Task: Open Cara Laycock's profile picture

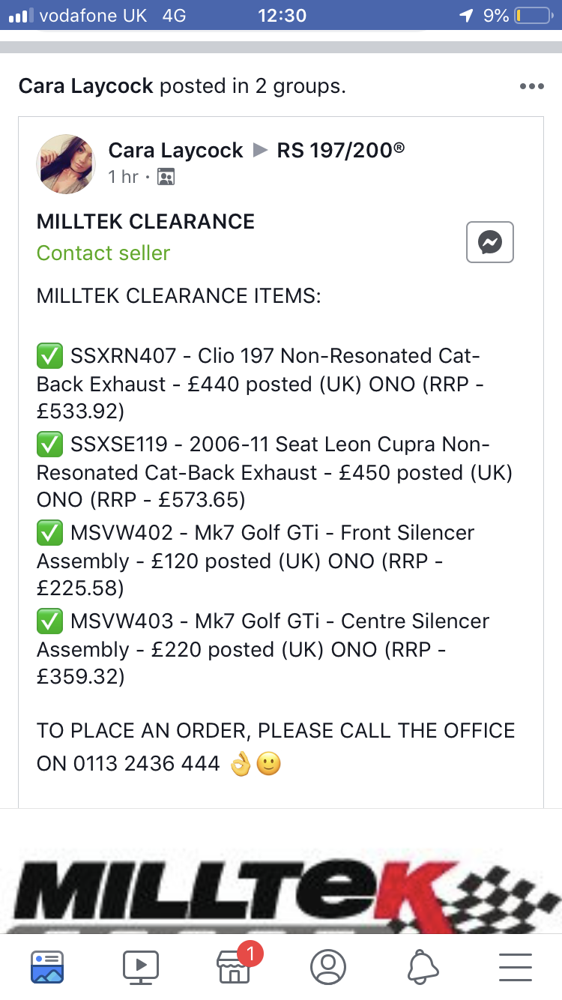Action: click(x=66, y=164)
